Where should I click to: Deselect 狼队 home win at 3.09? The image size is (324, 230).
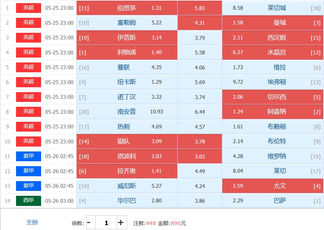pos(127,141)
